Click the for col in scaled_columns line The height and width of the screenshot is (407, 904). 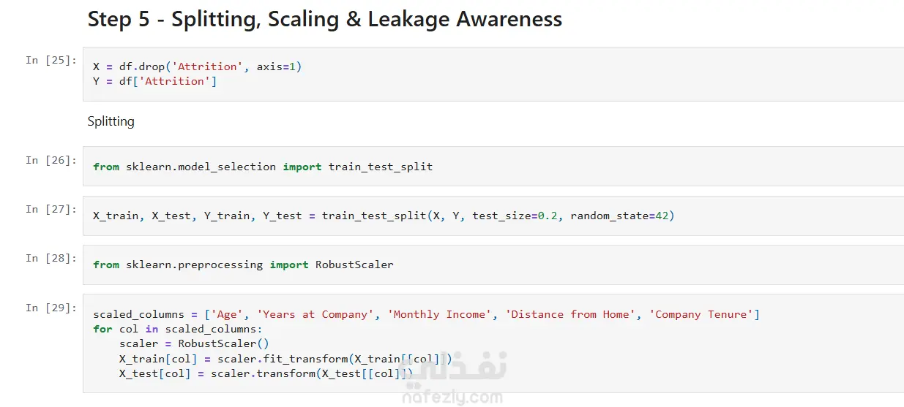(x=178, y=329)
